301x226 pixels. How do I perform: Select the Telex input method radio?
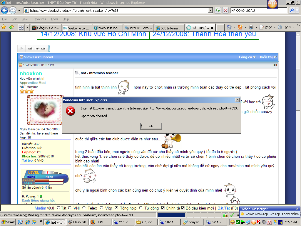84,208
